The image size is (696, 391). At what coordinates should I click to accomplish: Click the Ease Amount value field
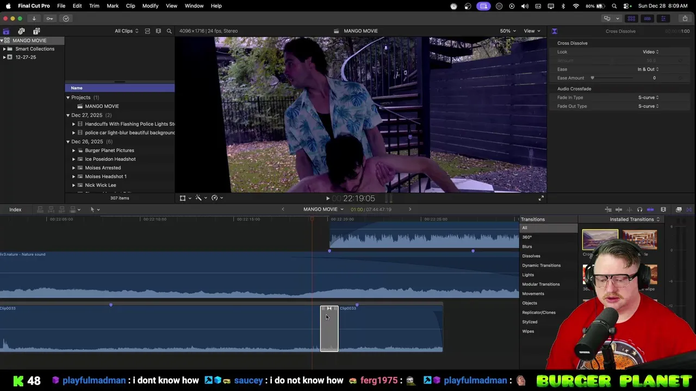(x=654, y=78)
